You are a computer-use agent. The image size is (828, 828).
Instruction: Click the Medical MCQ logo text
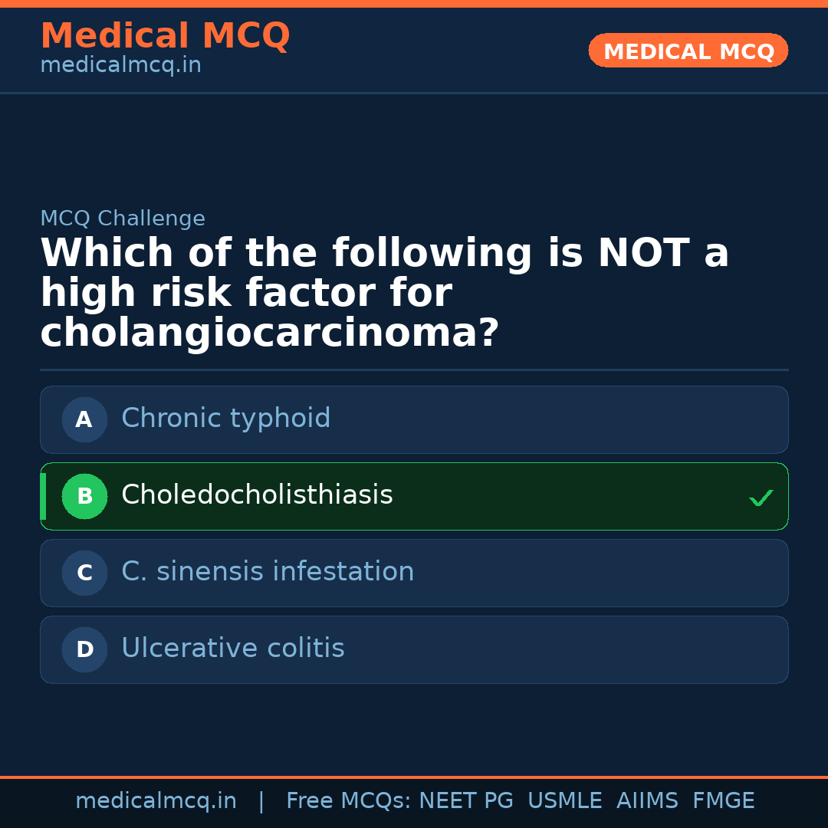click(165, 36)
